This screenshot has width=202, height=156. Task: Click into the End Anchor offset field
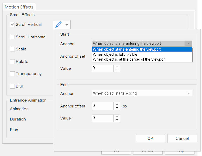[x=103, y=106]
